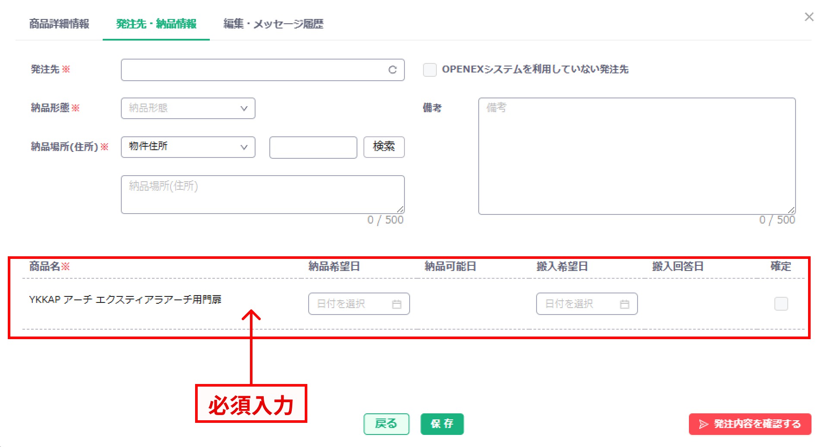Click the 搬入回答日 column header
Viewport: 821px width, 447px height.
point(678,266)
